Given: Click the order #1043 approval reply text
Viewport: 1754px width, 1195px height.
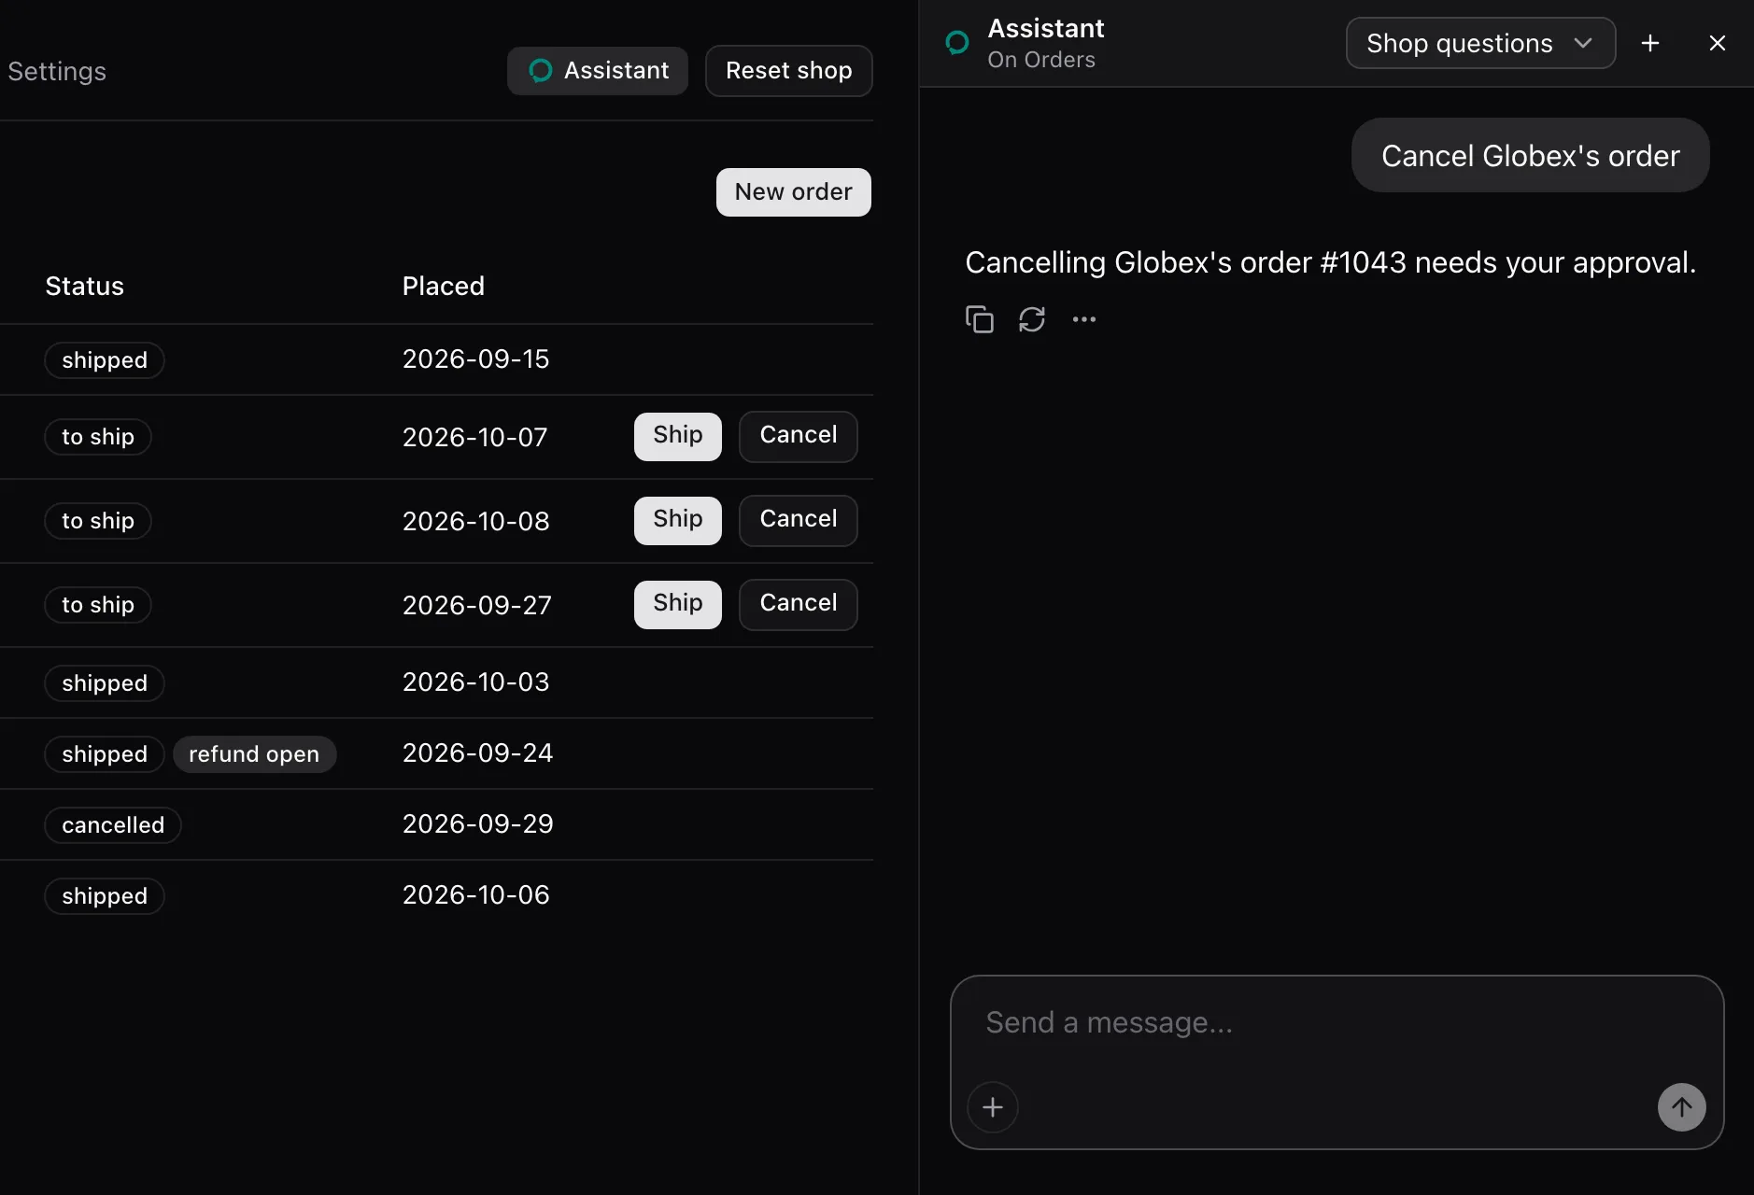Looking at the screenshot, I should (1330, 263).
